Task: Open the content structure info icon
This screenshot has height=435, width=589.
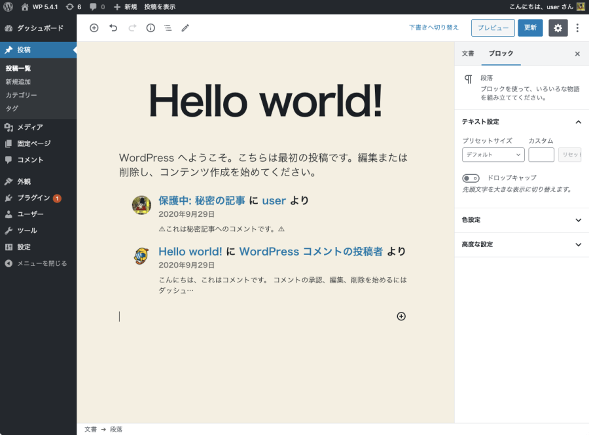Action: pos(151,28)
